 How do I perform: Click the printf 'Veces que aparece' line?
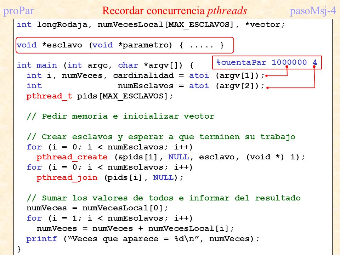143,239
